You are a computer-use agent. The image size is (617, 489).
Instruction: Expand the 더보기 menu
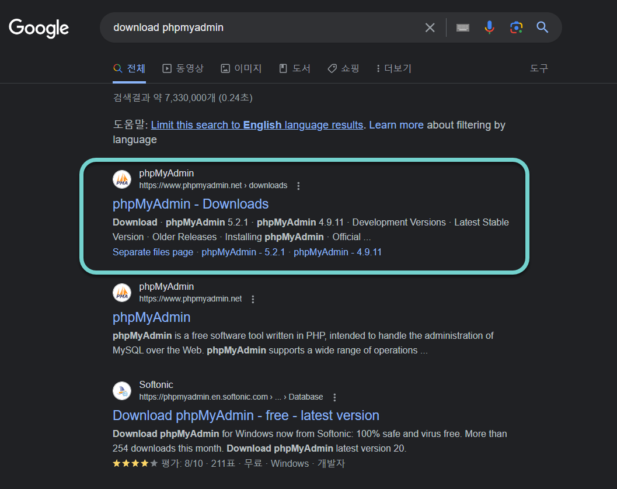[x=394, y=68]
